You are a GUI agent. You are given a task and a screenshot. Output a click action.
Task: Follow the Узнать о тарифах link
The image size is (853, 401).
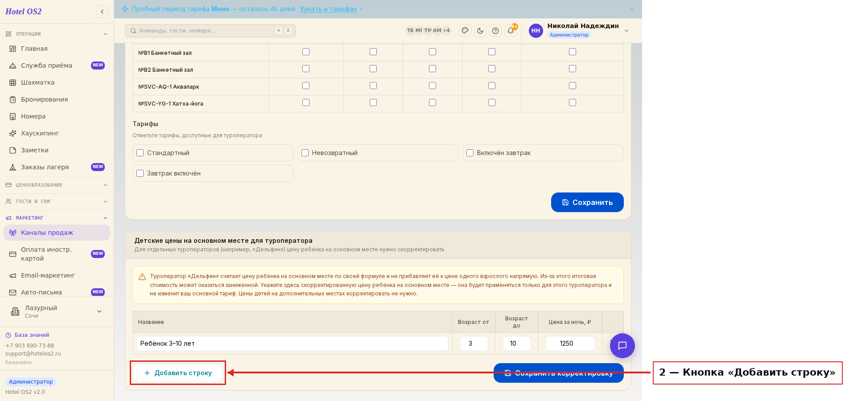(x=329, y=9)
